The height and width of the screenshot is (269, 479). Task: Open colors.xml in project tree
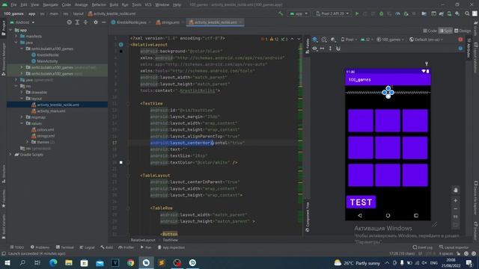click(43, 129)
